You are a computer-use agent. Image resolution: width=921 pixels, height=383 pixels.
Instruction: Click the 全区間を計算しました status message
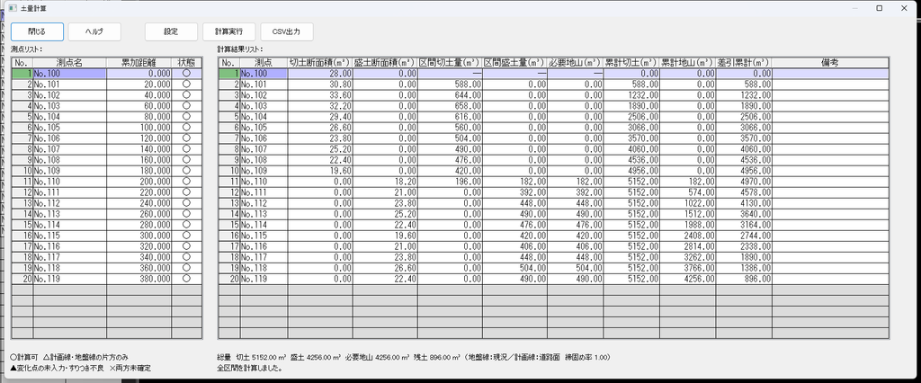(250, 369)
